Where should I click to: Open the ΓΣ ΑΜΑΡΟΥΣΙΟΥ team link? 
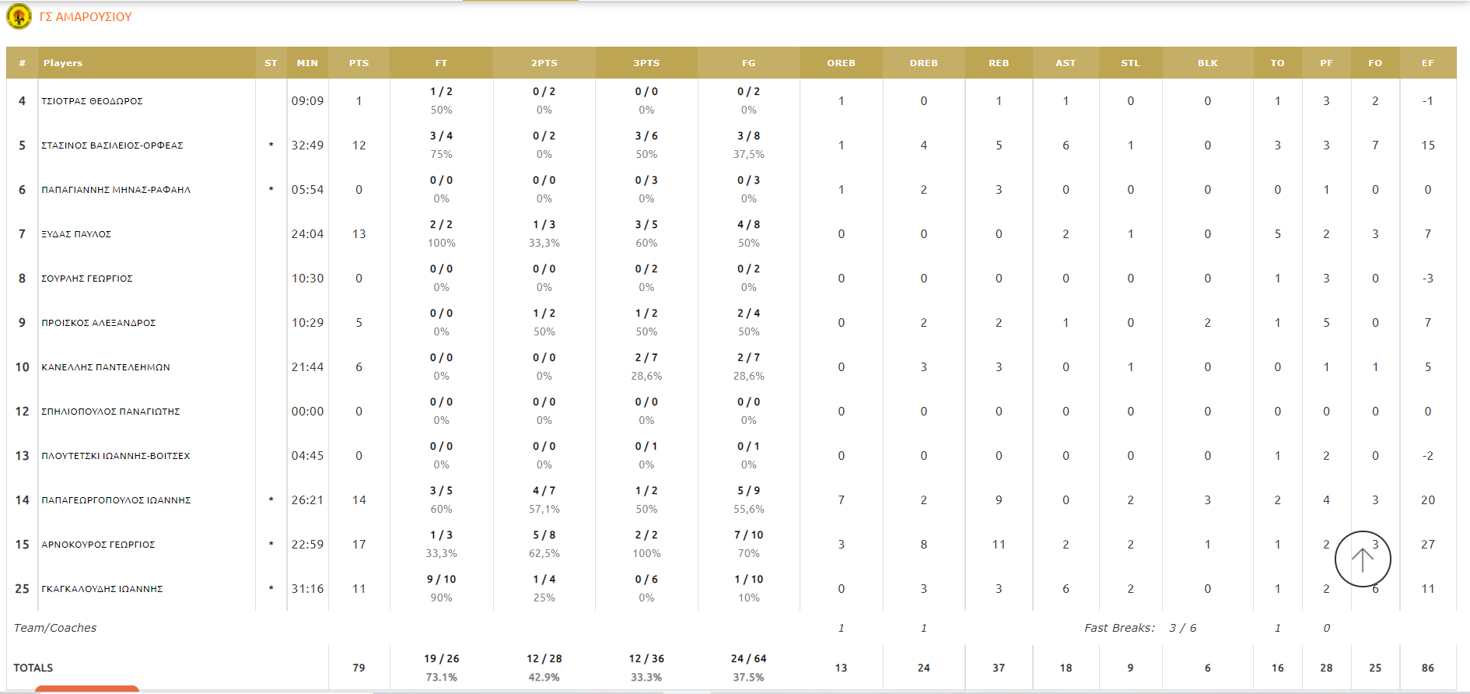[86, 17]
